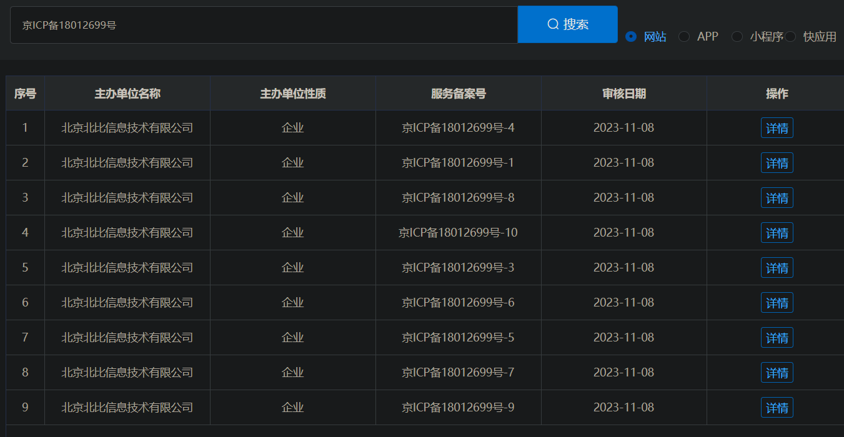Click the cell 京ICP备18012699号-3
The image size is (844, 437).
[459, 268]
